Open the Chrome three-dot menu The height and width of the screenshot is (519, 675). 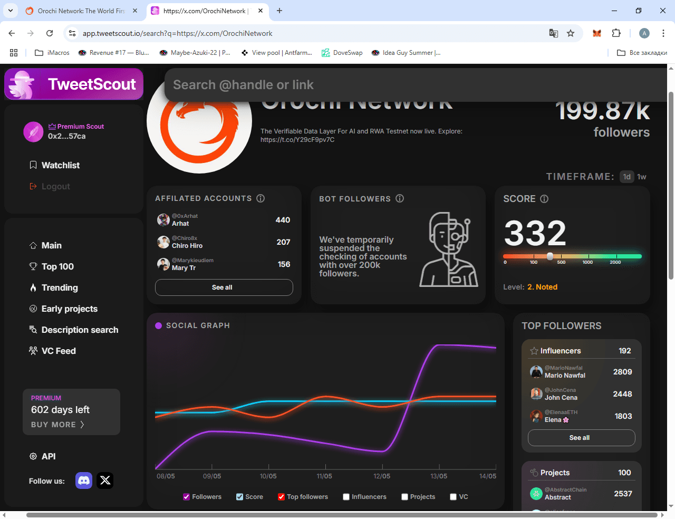coord(662,33)
